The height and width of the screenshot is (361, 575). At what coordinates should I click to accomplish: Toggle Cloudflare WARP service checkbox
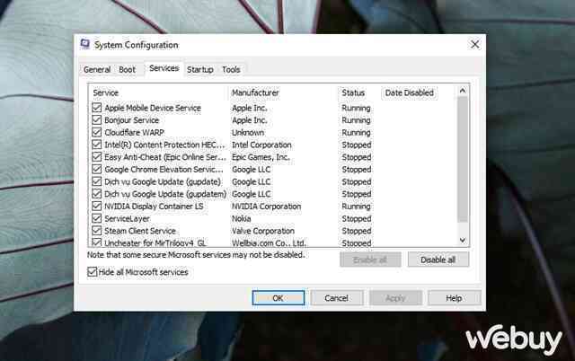coord(96,132)
